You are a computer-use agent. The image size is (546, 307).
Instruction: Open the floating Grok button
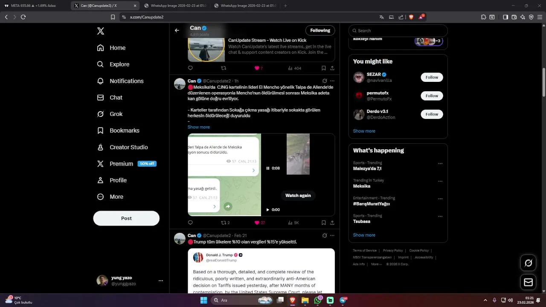528,263
